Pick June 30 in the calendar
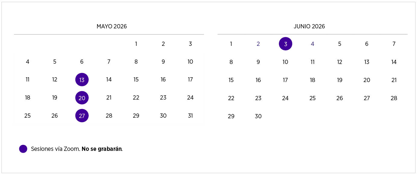Image resolution: width=417 pixels, height=175 pixels. click(258, 116)
